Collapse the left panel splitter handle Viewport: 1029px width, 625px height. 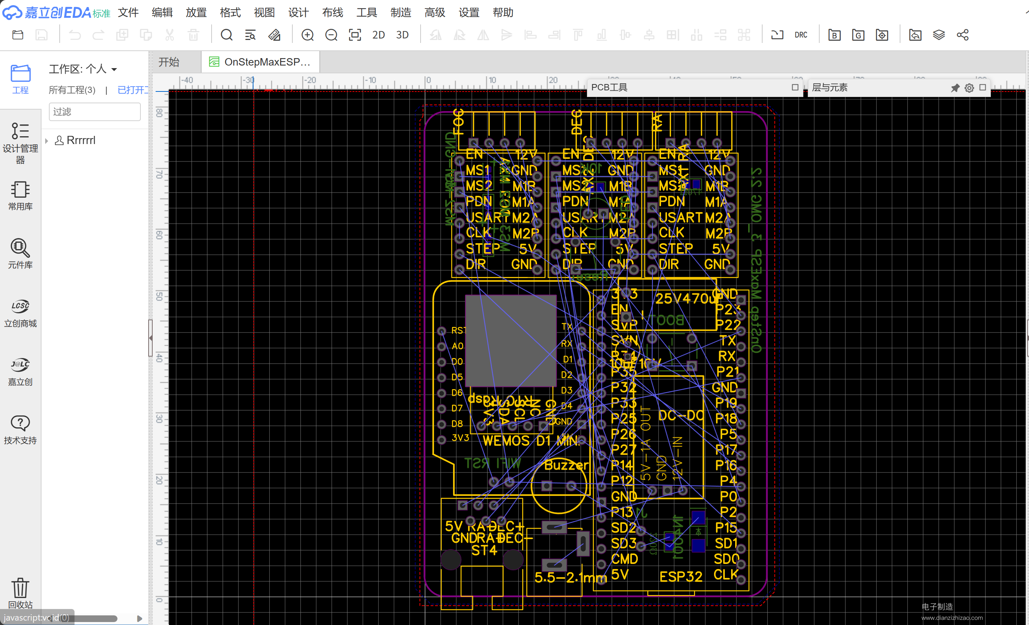(150, 338)
